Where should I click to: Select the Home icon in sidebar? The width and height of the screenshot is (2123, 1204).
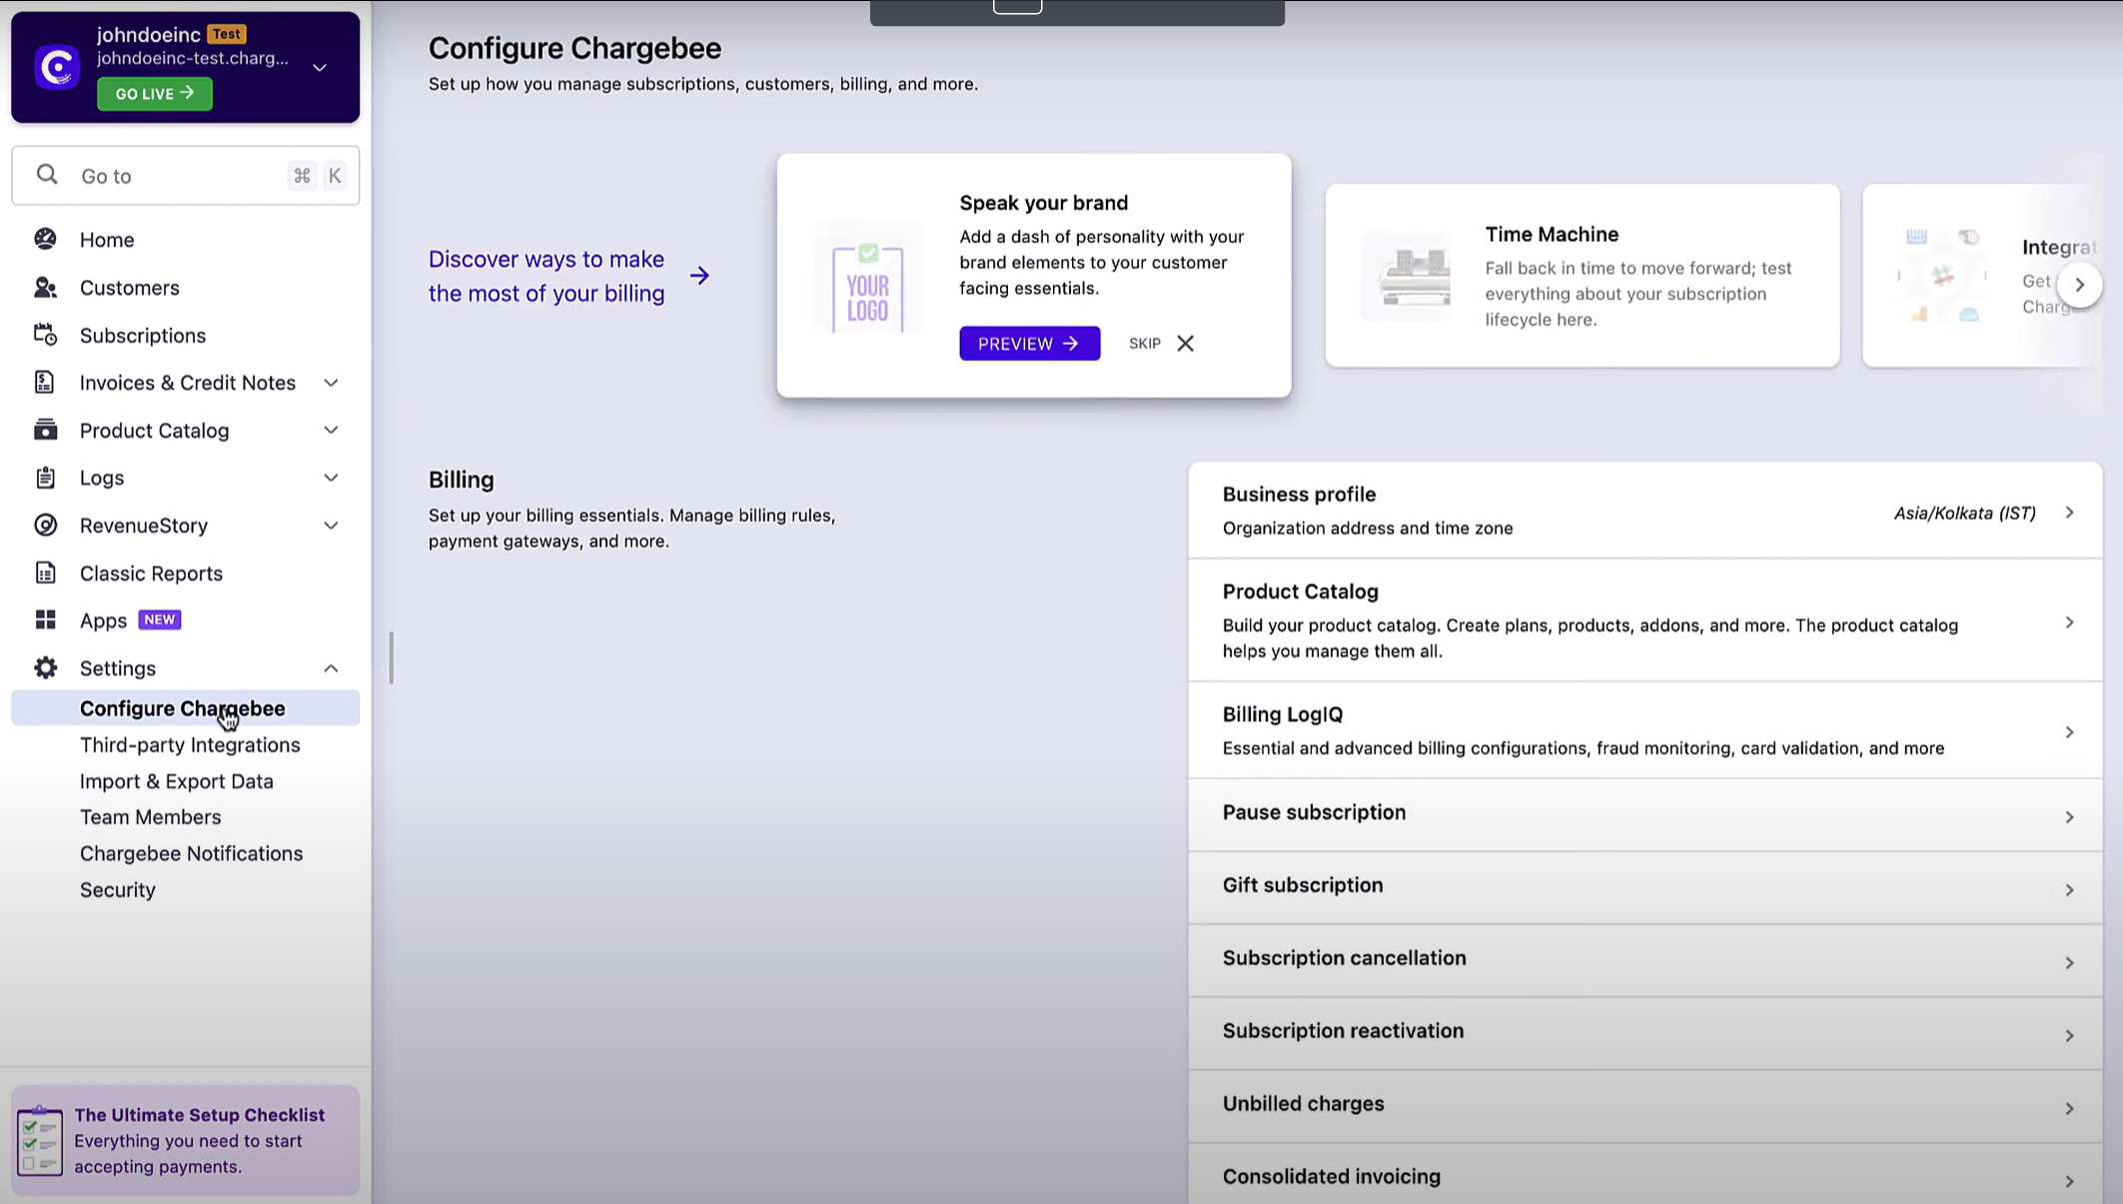[45, 239]
